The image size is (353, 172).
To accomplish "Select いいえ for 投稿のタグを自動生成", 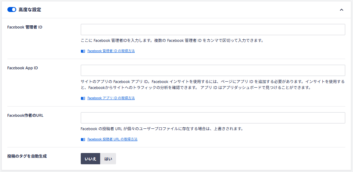I will coord(91,159).
